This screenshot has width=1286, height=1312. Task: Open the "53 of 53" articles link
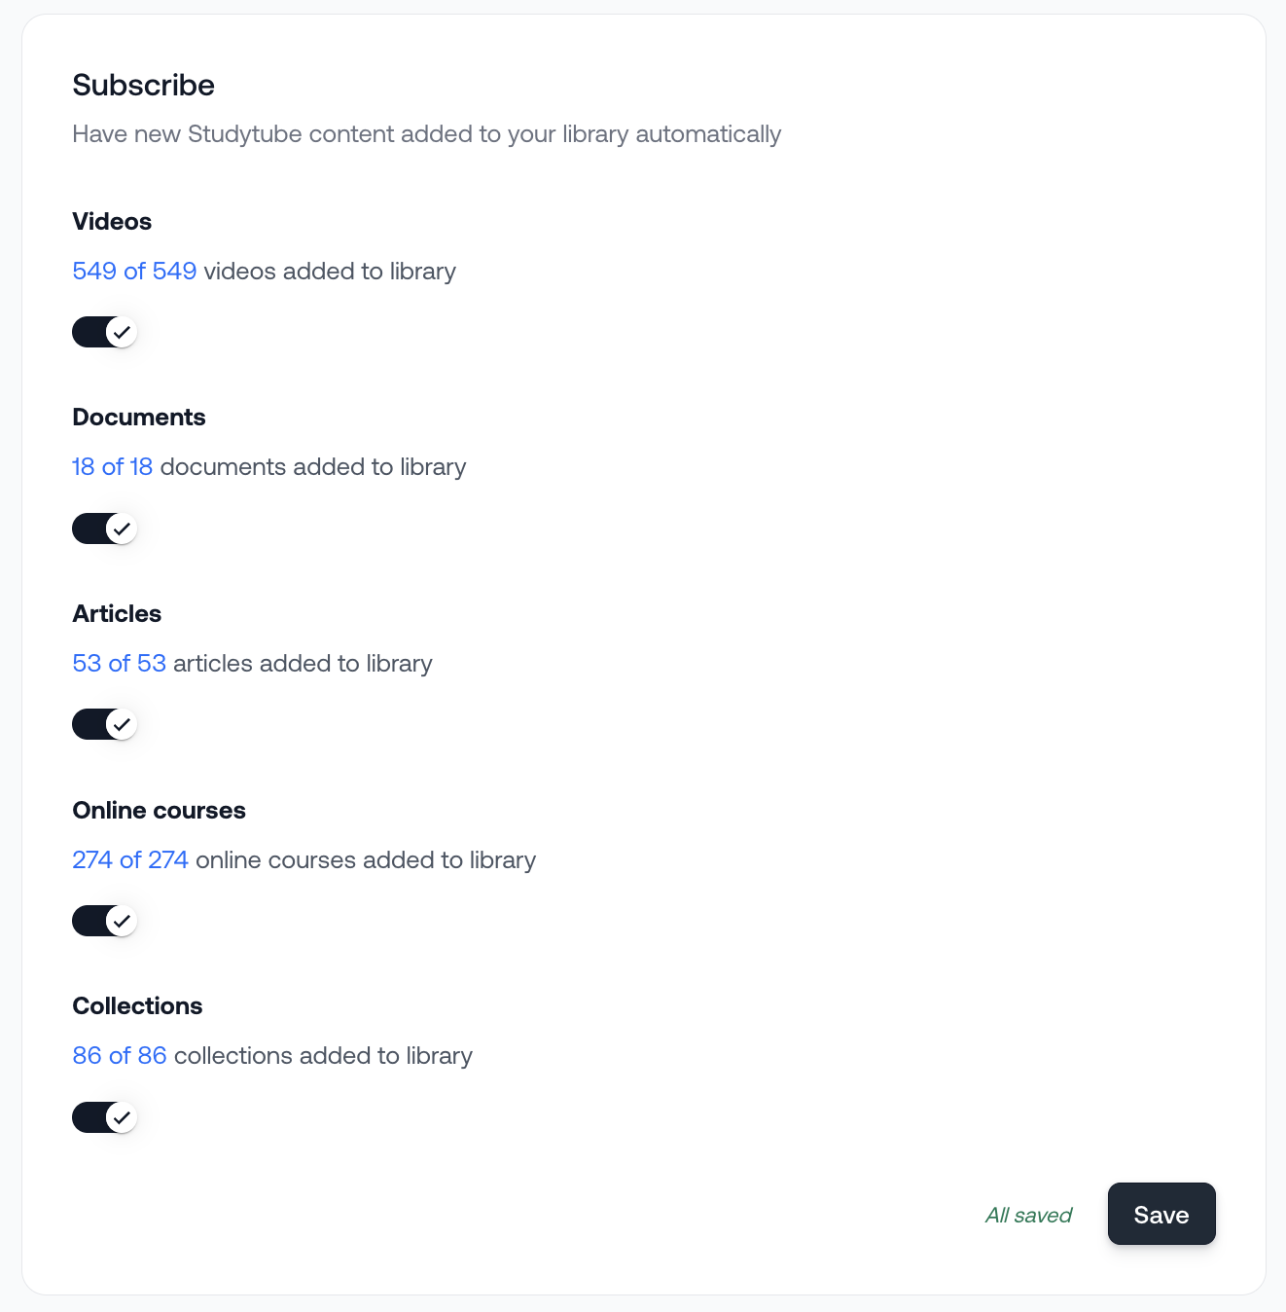pyautogui.click(x=119, y=664)
